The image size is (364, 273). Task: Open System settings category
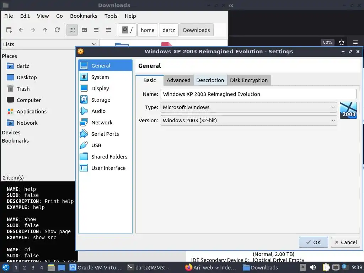click(105, 77)
